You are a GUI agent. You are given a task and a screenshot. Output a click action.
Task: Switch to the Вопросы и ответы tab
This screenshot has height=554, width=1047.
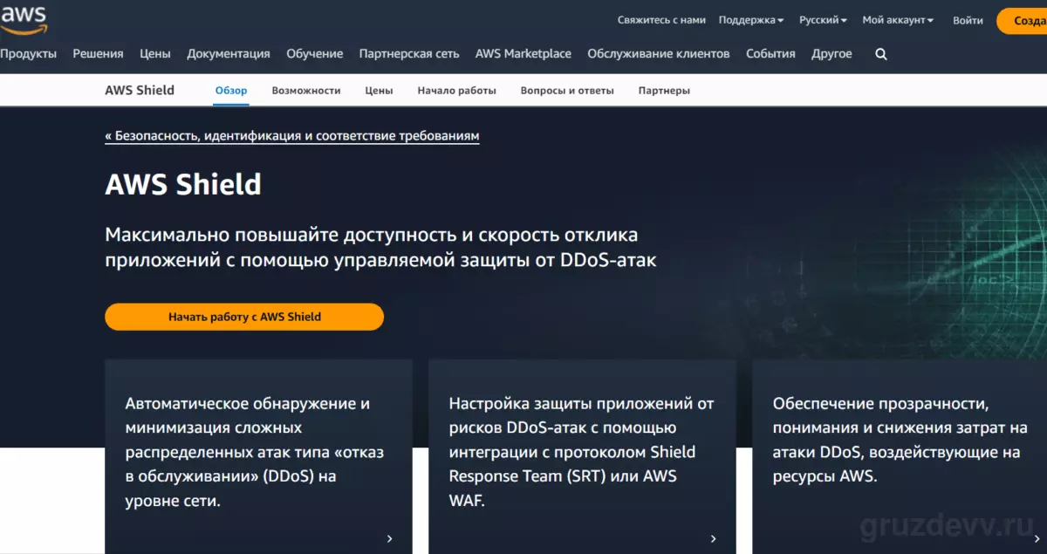point(567,91)
